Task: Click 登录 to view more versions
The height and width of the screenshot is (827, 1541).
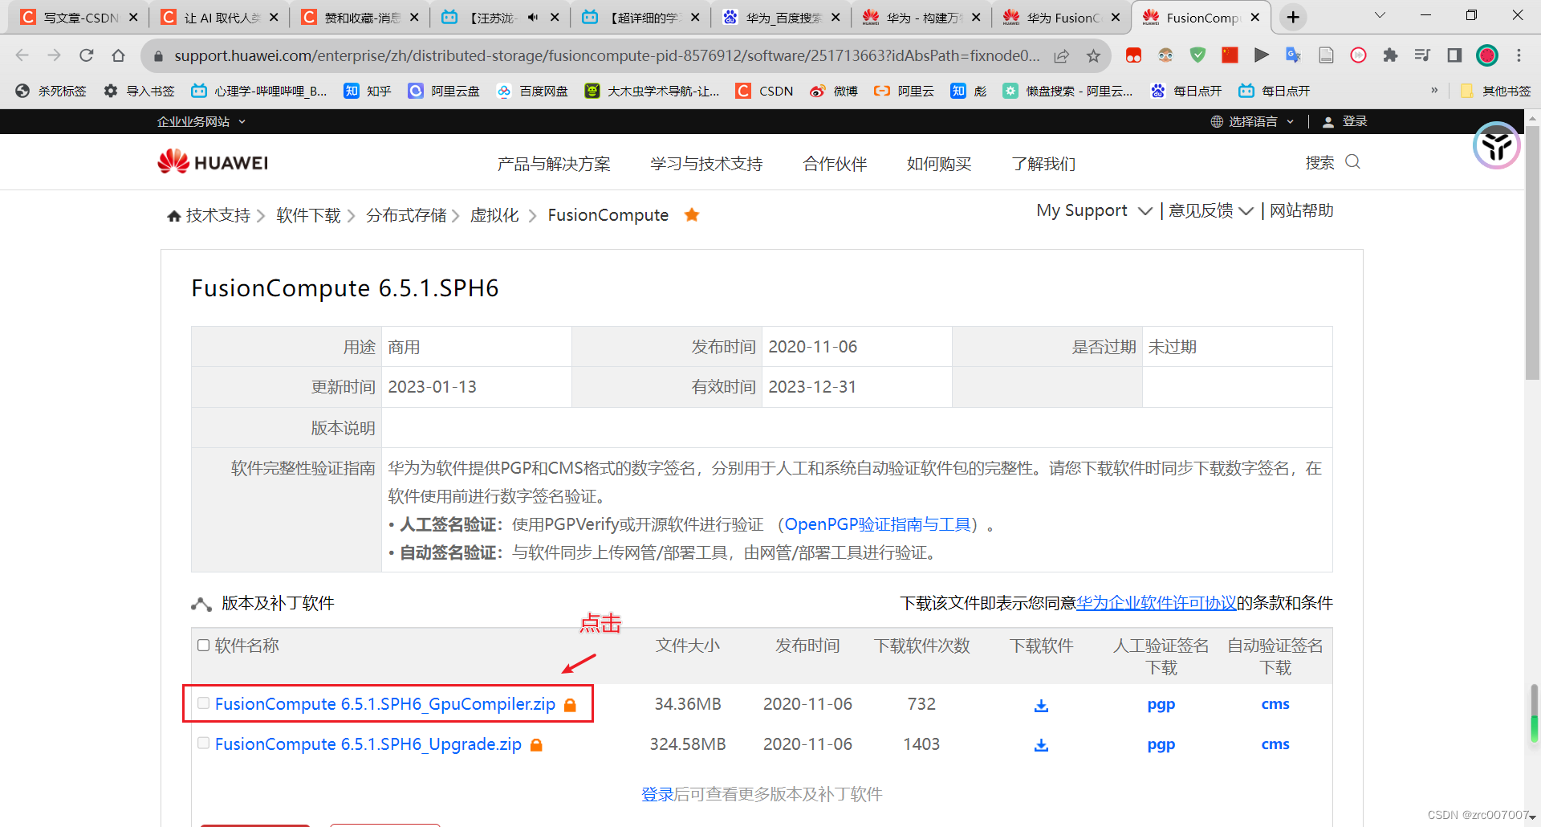Action: click(x=657, y=794)
